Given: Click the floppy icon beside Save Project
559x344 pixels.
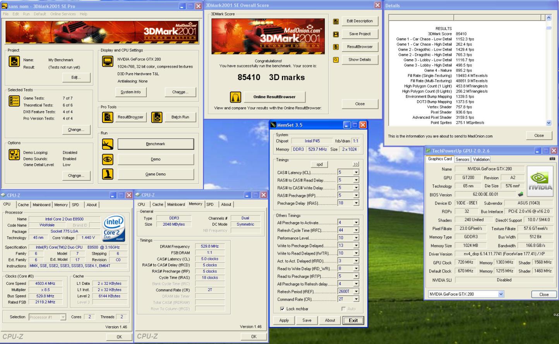Looking at the screenshot, I should tap(336, 34).
